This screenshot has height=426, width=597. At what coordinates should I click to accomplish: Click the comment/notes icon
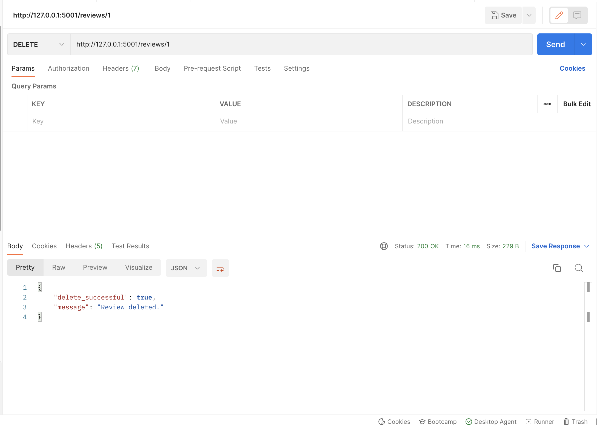pos(577,15)
